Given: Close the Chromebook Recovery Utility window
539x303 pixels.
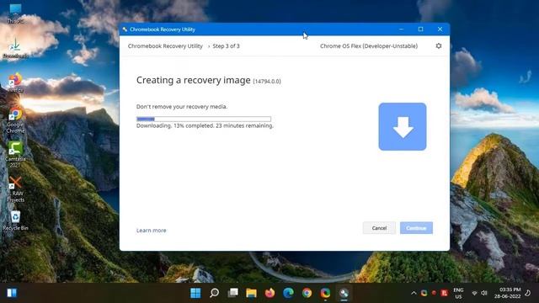Looking at the screenshot, I should [x=440, y=29].
